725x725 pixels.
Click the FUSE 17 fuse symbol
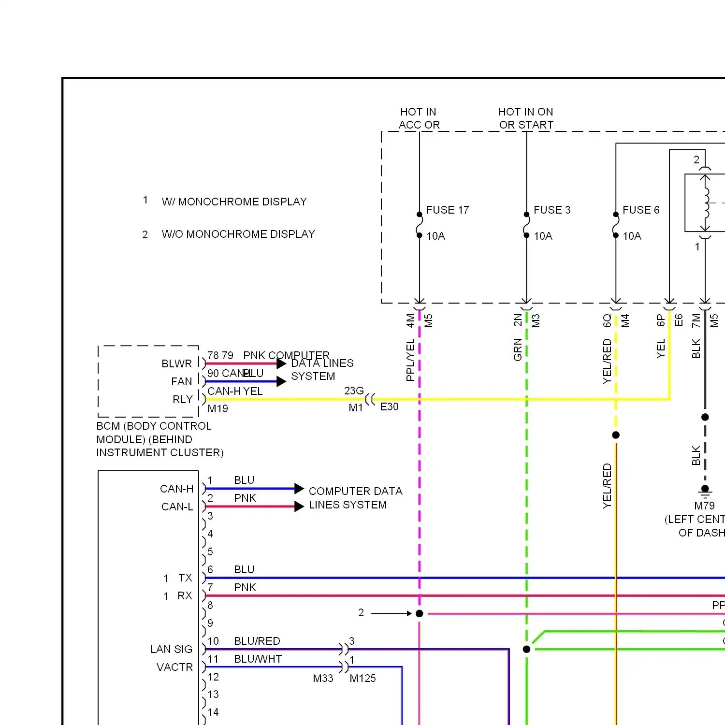click(420, 225)
